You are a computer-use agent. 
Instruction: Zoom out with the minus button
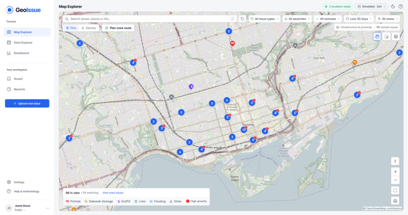pos(395,180)
